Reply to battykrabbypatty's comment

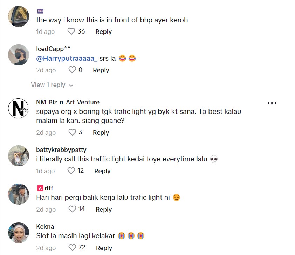[x=102, y=171]
